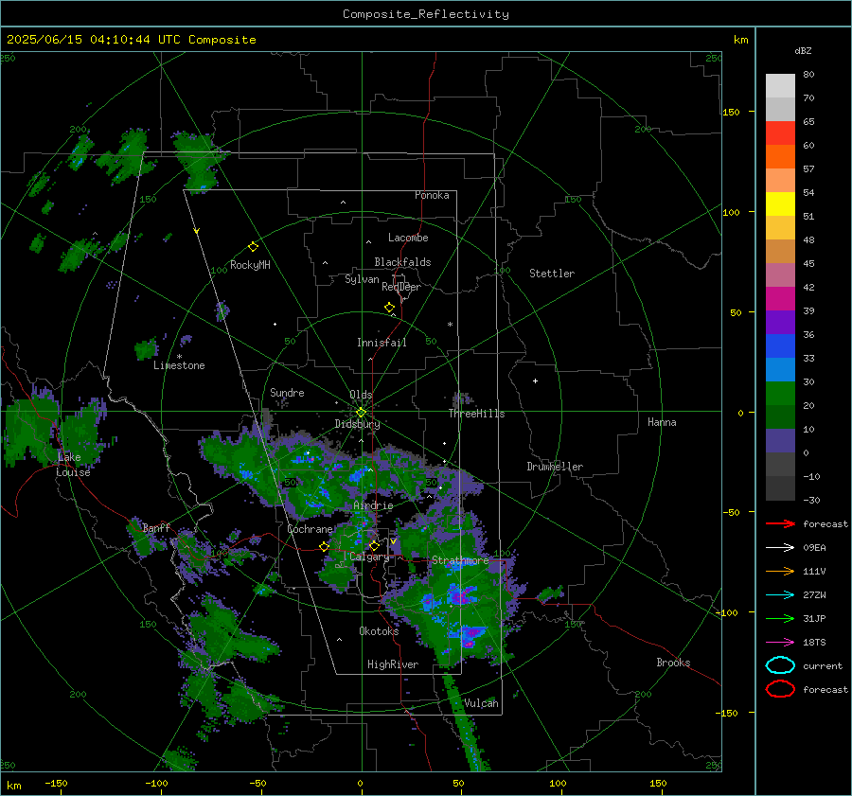This screenshot has height=796, width=852.
Task: Click the red forecast arrow legend icon
Action: coord(780,523)
